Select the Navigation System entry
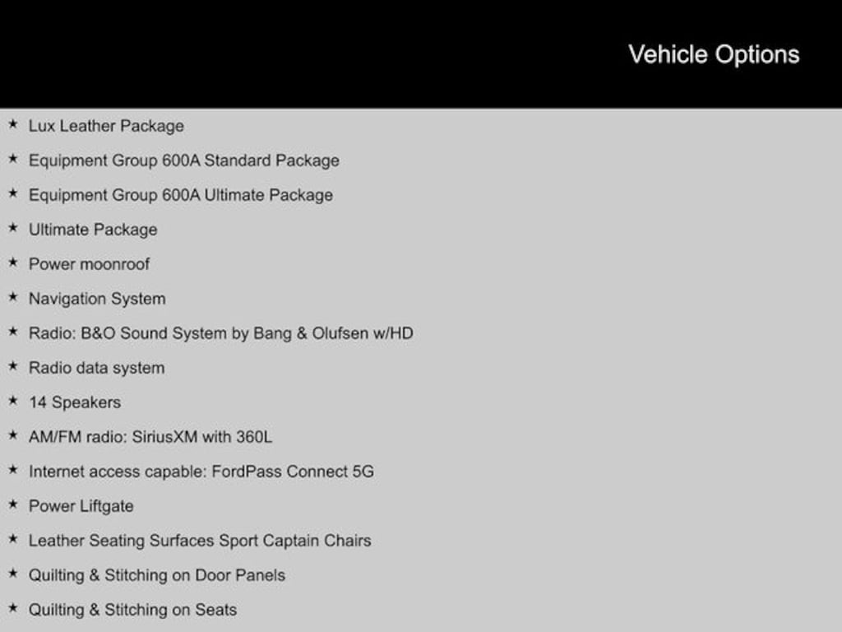 point(97,299)
